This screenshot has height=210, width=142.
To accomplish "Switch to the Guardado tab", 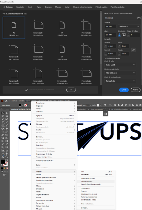I will tap(20, 7).
